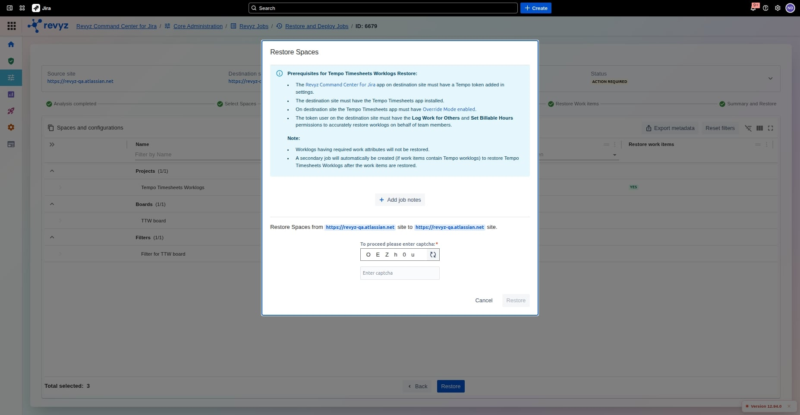The width and height of the screenshot is (800, 415).
Task: Select the sliders administration icon in sidebar
Action: pyautogui.click(x=11, y=78)
